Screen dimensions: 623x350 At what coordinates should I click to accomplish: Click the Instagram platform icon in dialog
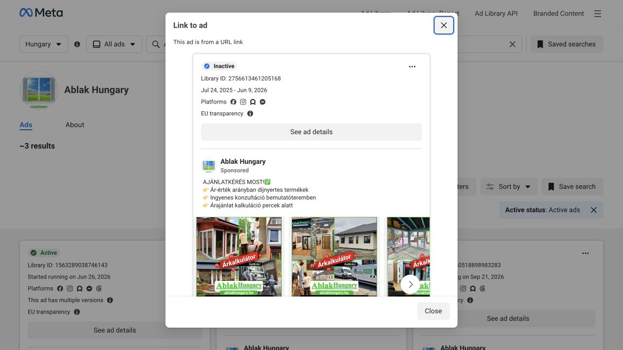point(243,102)
